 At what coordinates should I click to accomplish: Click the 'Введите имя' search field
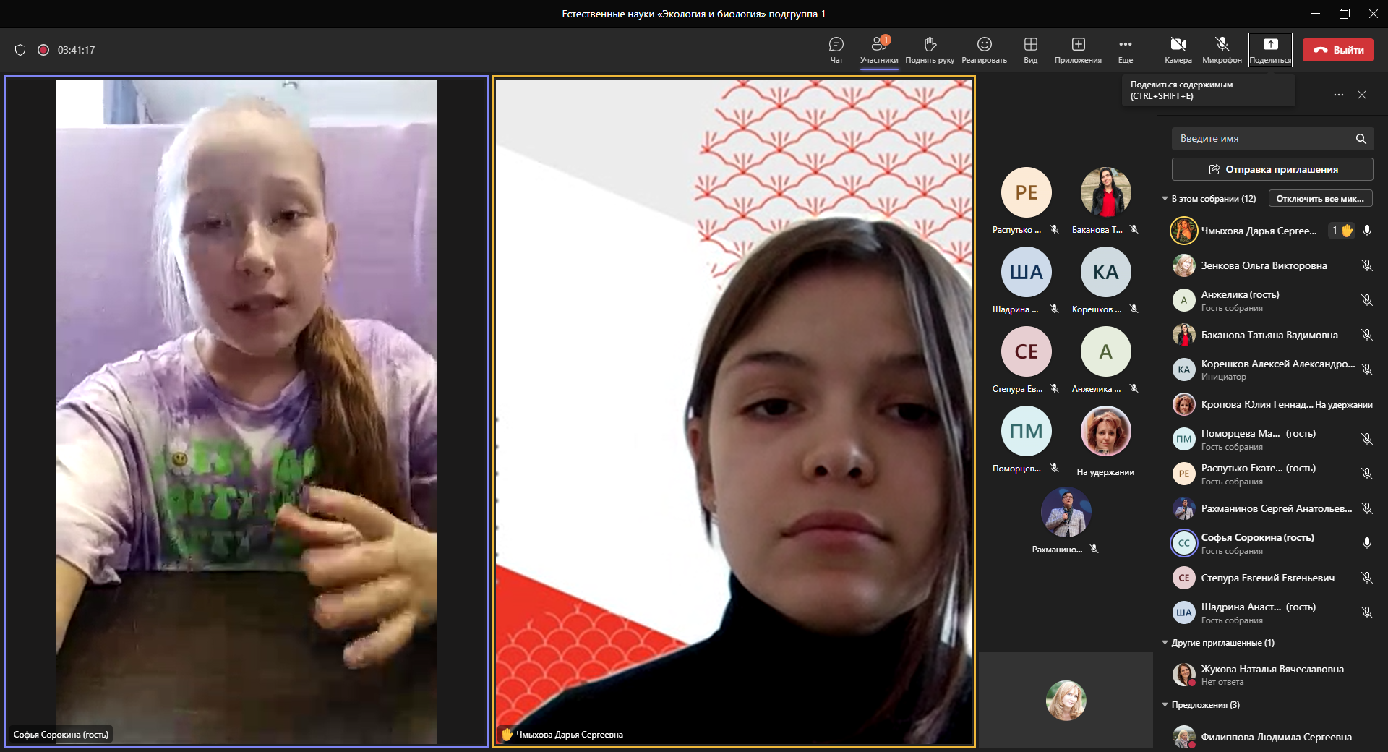click(x=1264, y=138)
